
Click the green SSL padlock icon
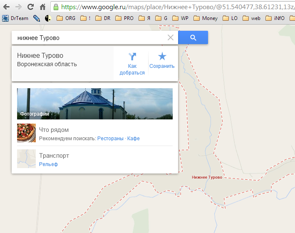click(56, 7)
